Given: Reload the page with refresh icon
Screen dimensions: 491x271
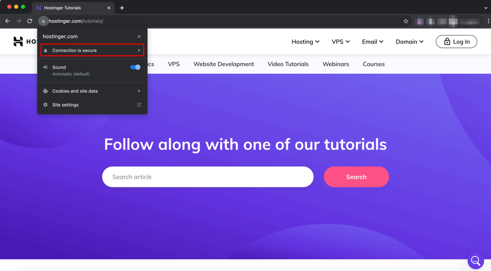Looking at the screenshot, I should (30, 21).
